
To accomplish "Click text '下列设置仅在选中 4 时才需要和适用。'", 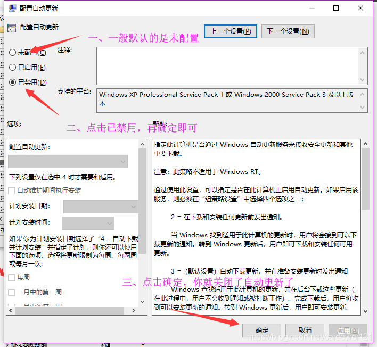I will point(62,177).
